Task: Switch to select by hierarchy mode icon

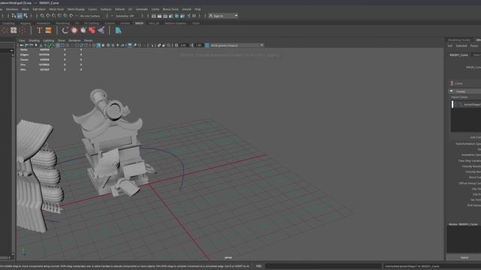Action: coord(14,16)
